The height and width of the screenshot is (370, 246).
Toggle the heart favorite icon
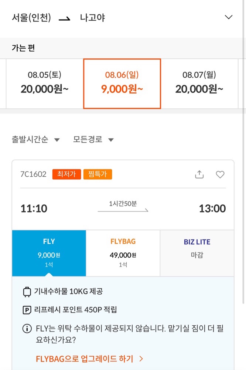(x=220, y=174)
